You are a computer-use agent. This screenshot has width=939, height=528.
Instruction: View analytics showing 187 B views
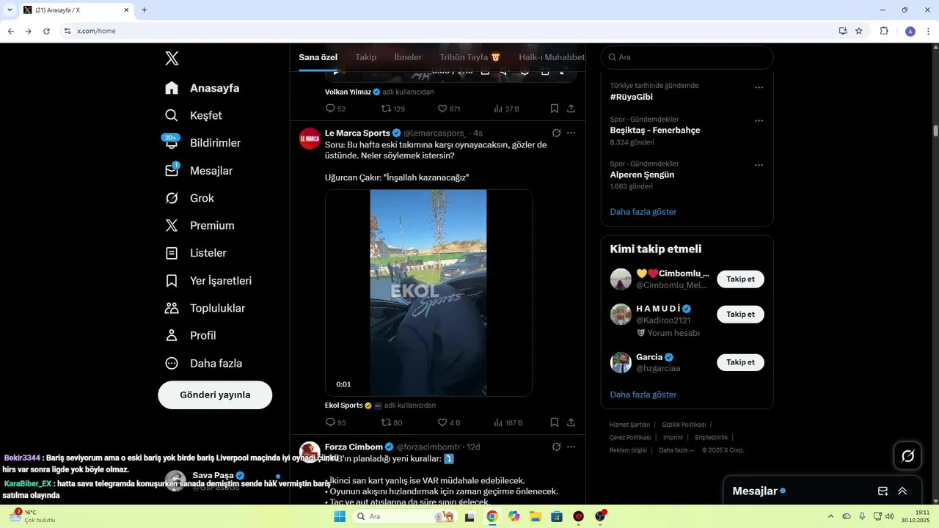click(x=508, y=422)
